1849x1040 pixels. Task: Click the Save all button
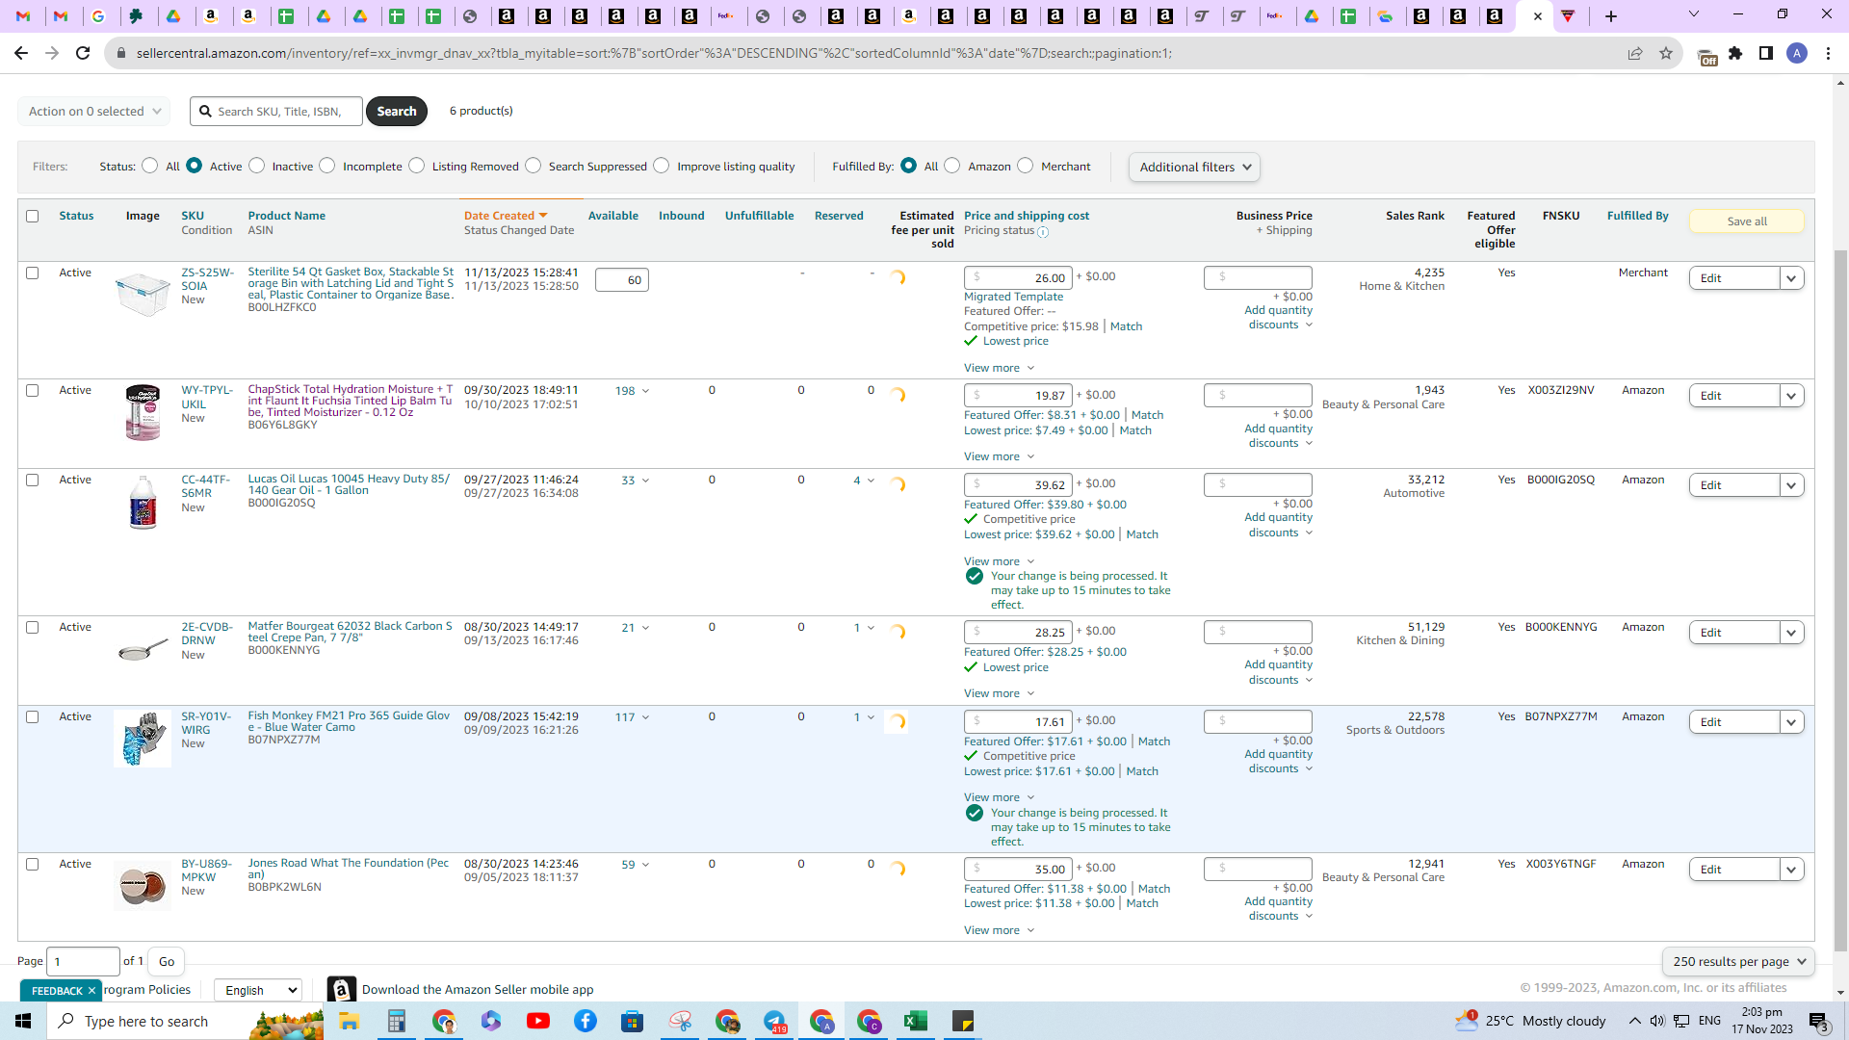[x=1747, y=221]
